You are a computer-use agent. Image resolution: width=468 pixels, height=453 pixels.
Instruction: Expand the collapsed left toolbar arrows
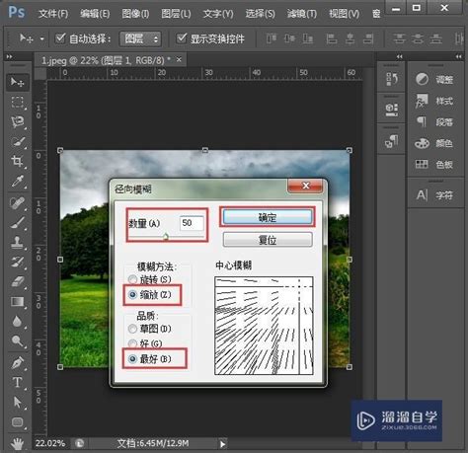pyautogui.click(x=9, y=56)
